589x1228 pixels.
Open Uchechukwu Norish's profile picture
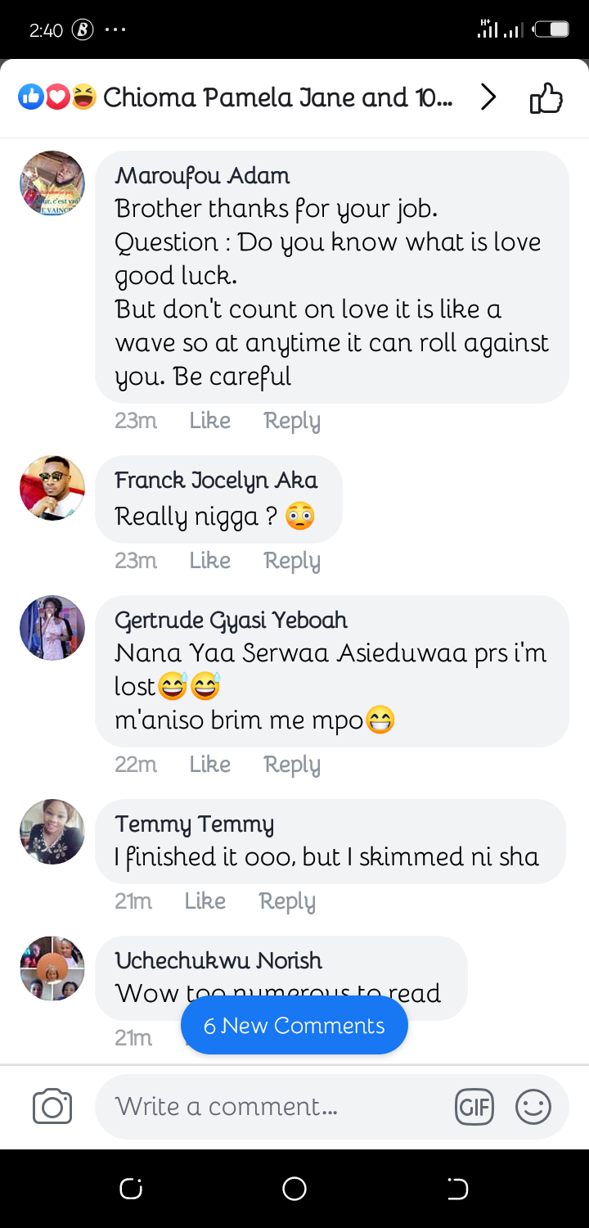point(52,968)
